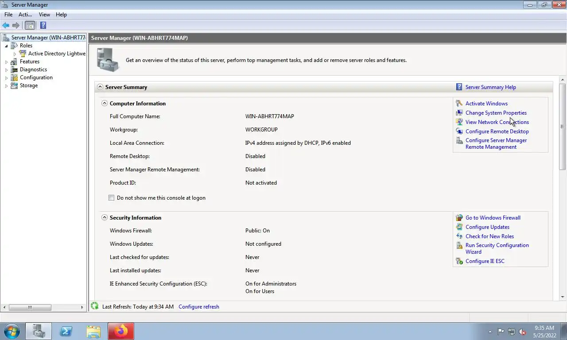Open the Activate Windows link

(x=486, y=104)
